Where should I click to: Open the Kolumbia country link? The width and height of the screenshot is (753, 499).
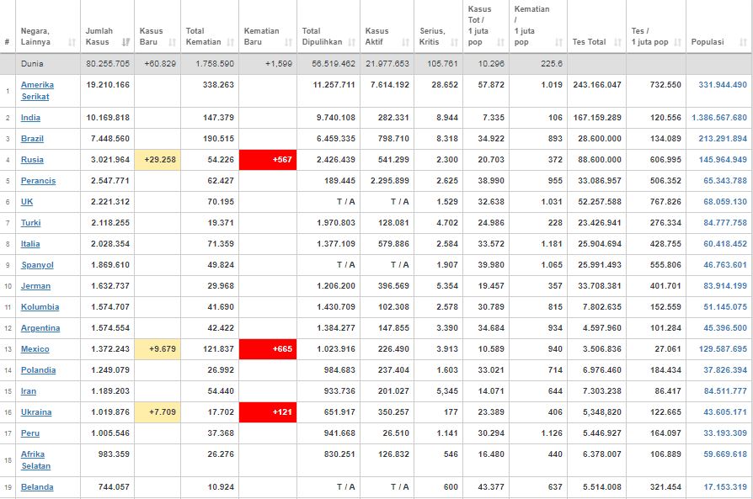(40, 307)
